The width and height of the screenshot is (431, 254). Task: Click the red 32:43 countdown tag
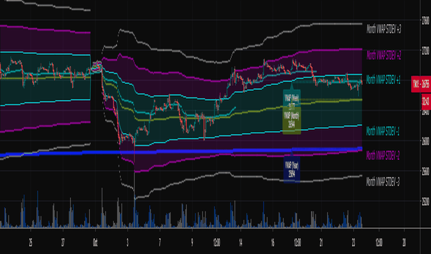[x=426, y=102]
